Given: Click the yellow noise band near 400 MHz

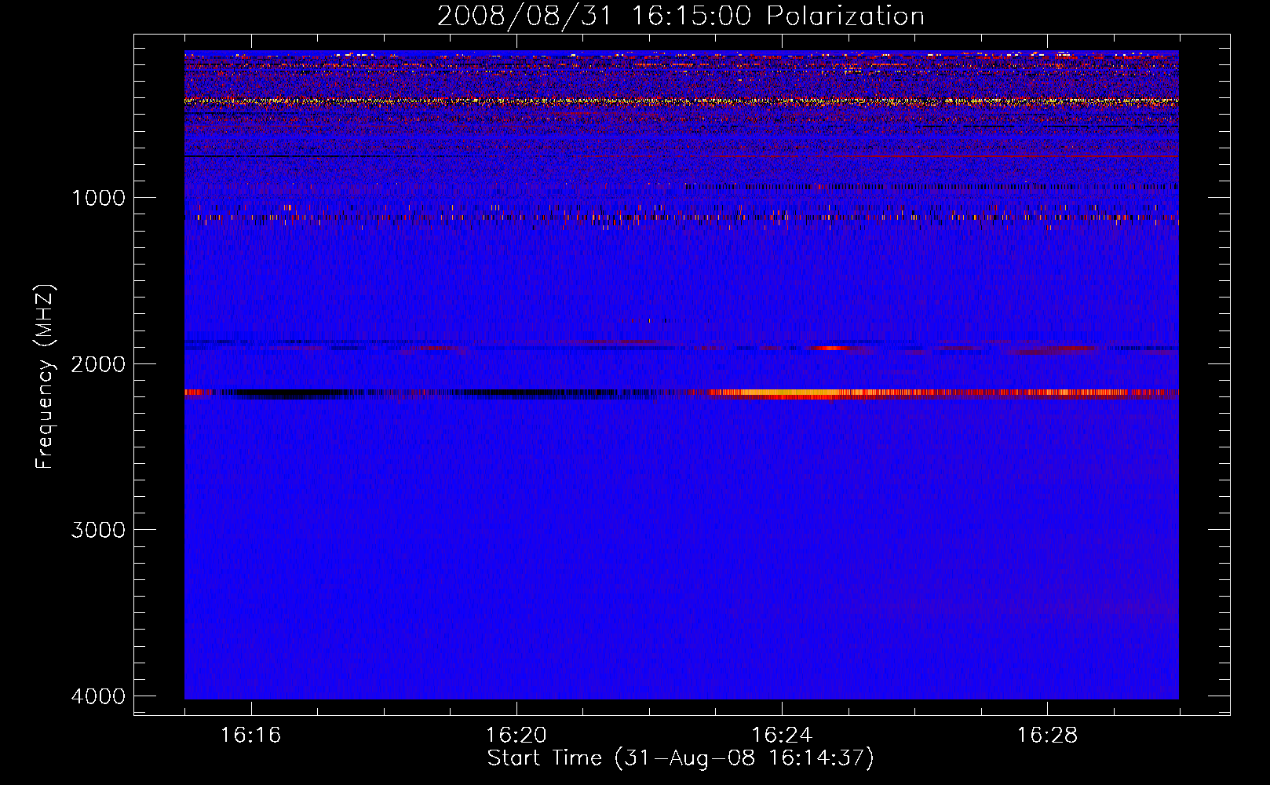Looking at the screenshot, I should click(681, 101).
